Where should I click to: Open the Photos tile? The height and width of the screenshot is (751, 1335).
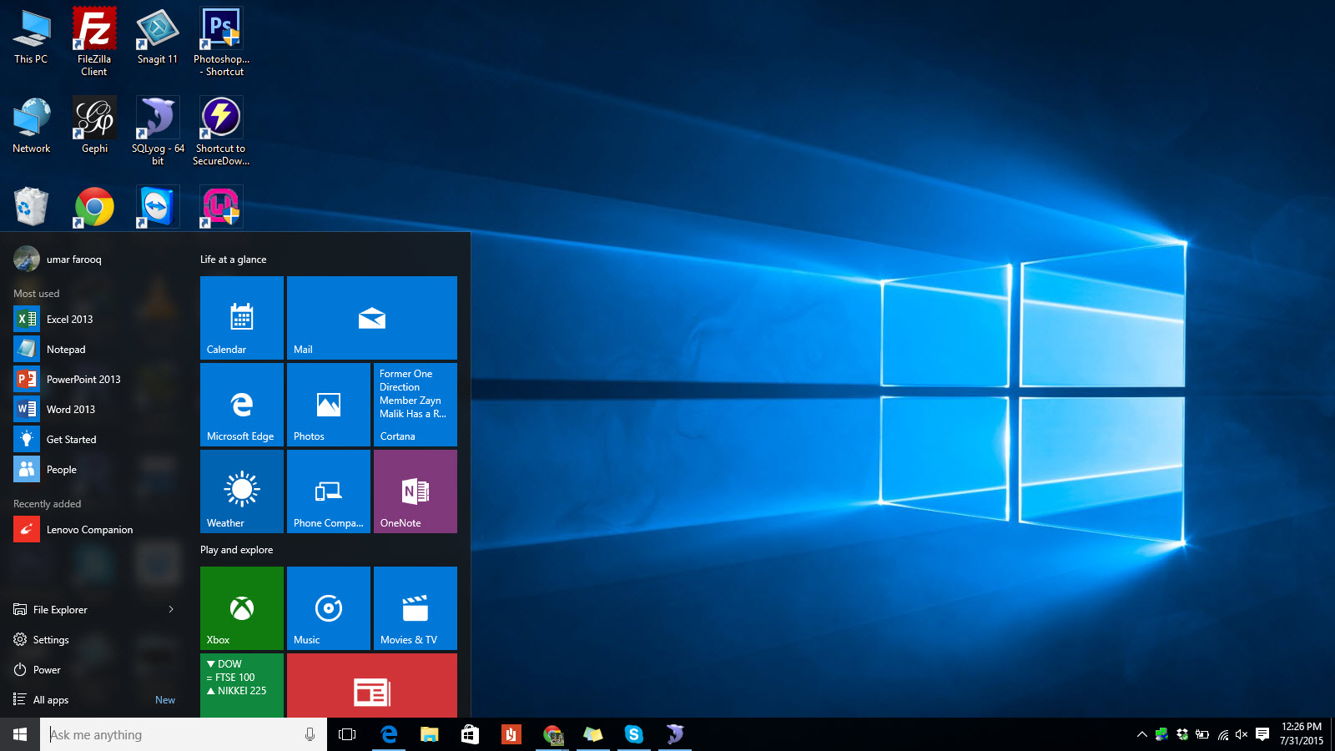328,405
